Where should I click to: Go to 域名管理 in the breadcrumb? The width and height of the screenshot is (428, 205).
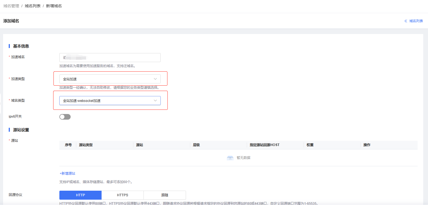click(x=11, y=6)
